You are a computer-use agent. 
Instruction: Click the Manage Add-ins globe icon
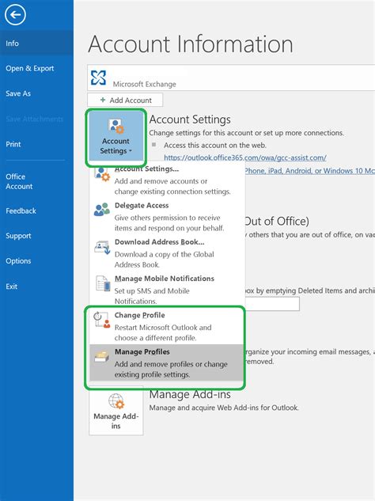point(116,401)
